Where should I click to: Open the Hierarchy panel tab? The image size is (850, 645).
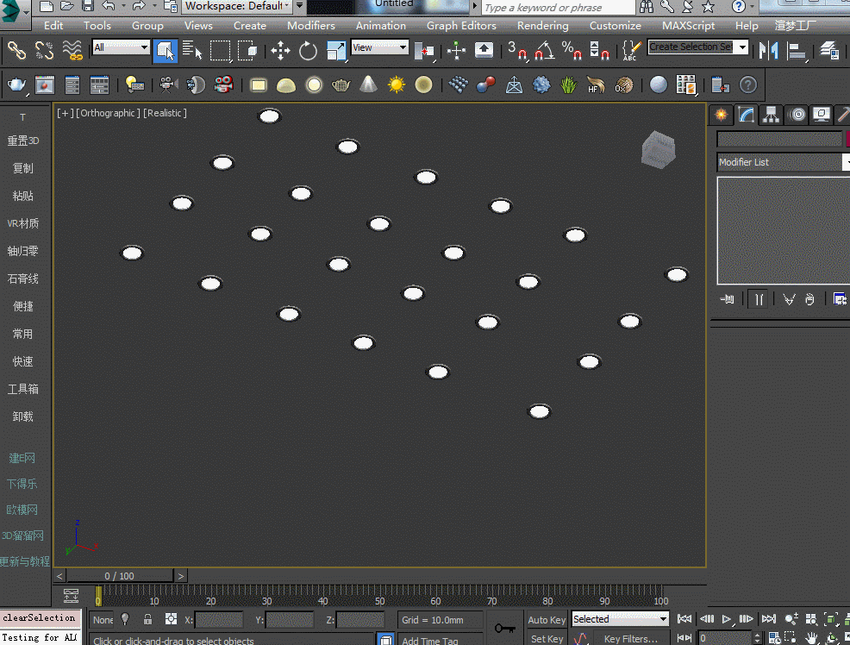(x=771, y=115)
